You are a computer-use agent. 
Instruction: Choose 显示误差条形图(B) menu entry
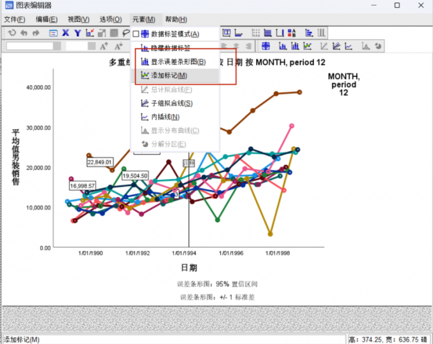pyautogui.click(x=175, y=62)
